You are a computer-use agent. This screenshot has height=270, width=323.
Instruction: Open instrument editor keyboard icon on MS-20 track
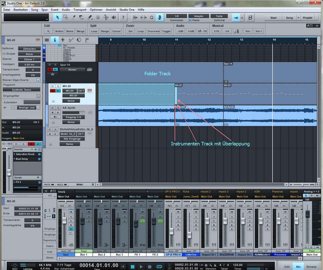click(90, 90)
